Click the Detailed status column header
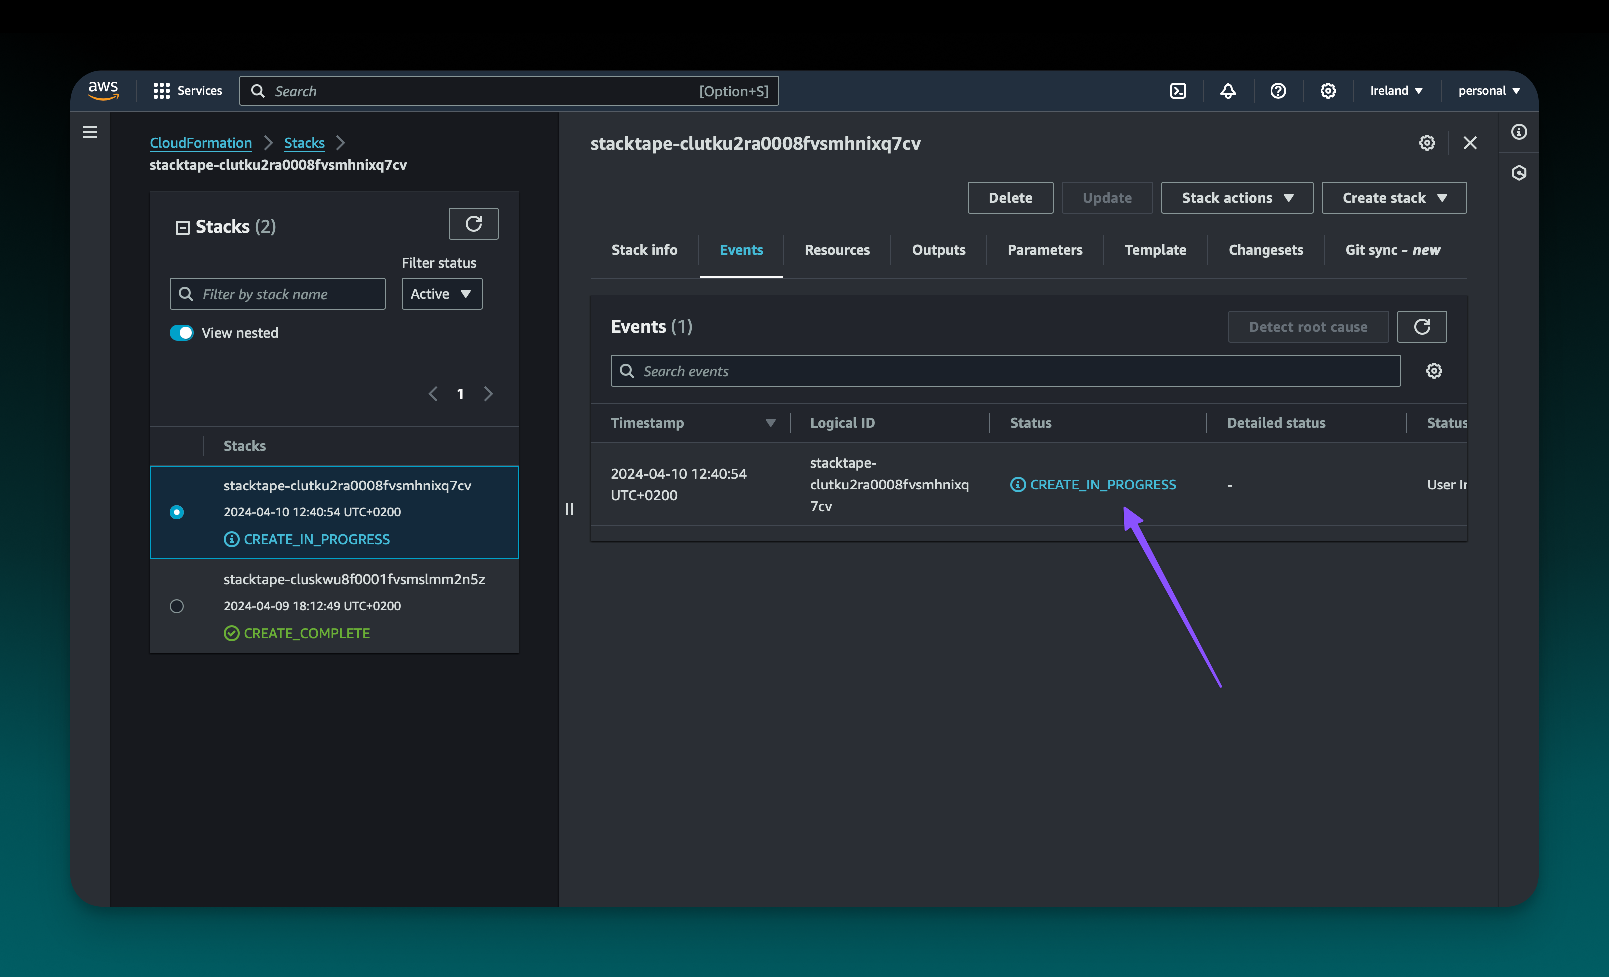The height and width of the screenshot is (977, 1609). pos(1276,423)
